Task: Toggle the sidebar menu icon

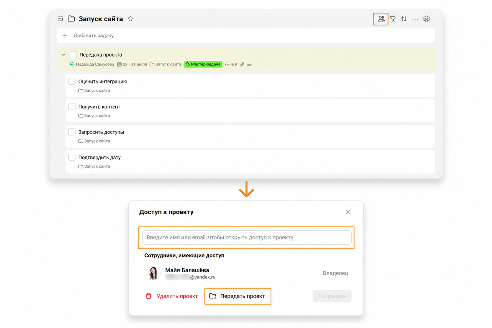Action: [x=60, y=19]
